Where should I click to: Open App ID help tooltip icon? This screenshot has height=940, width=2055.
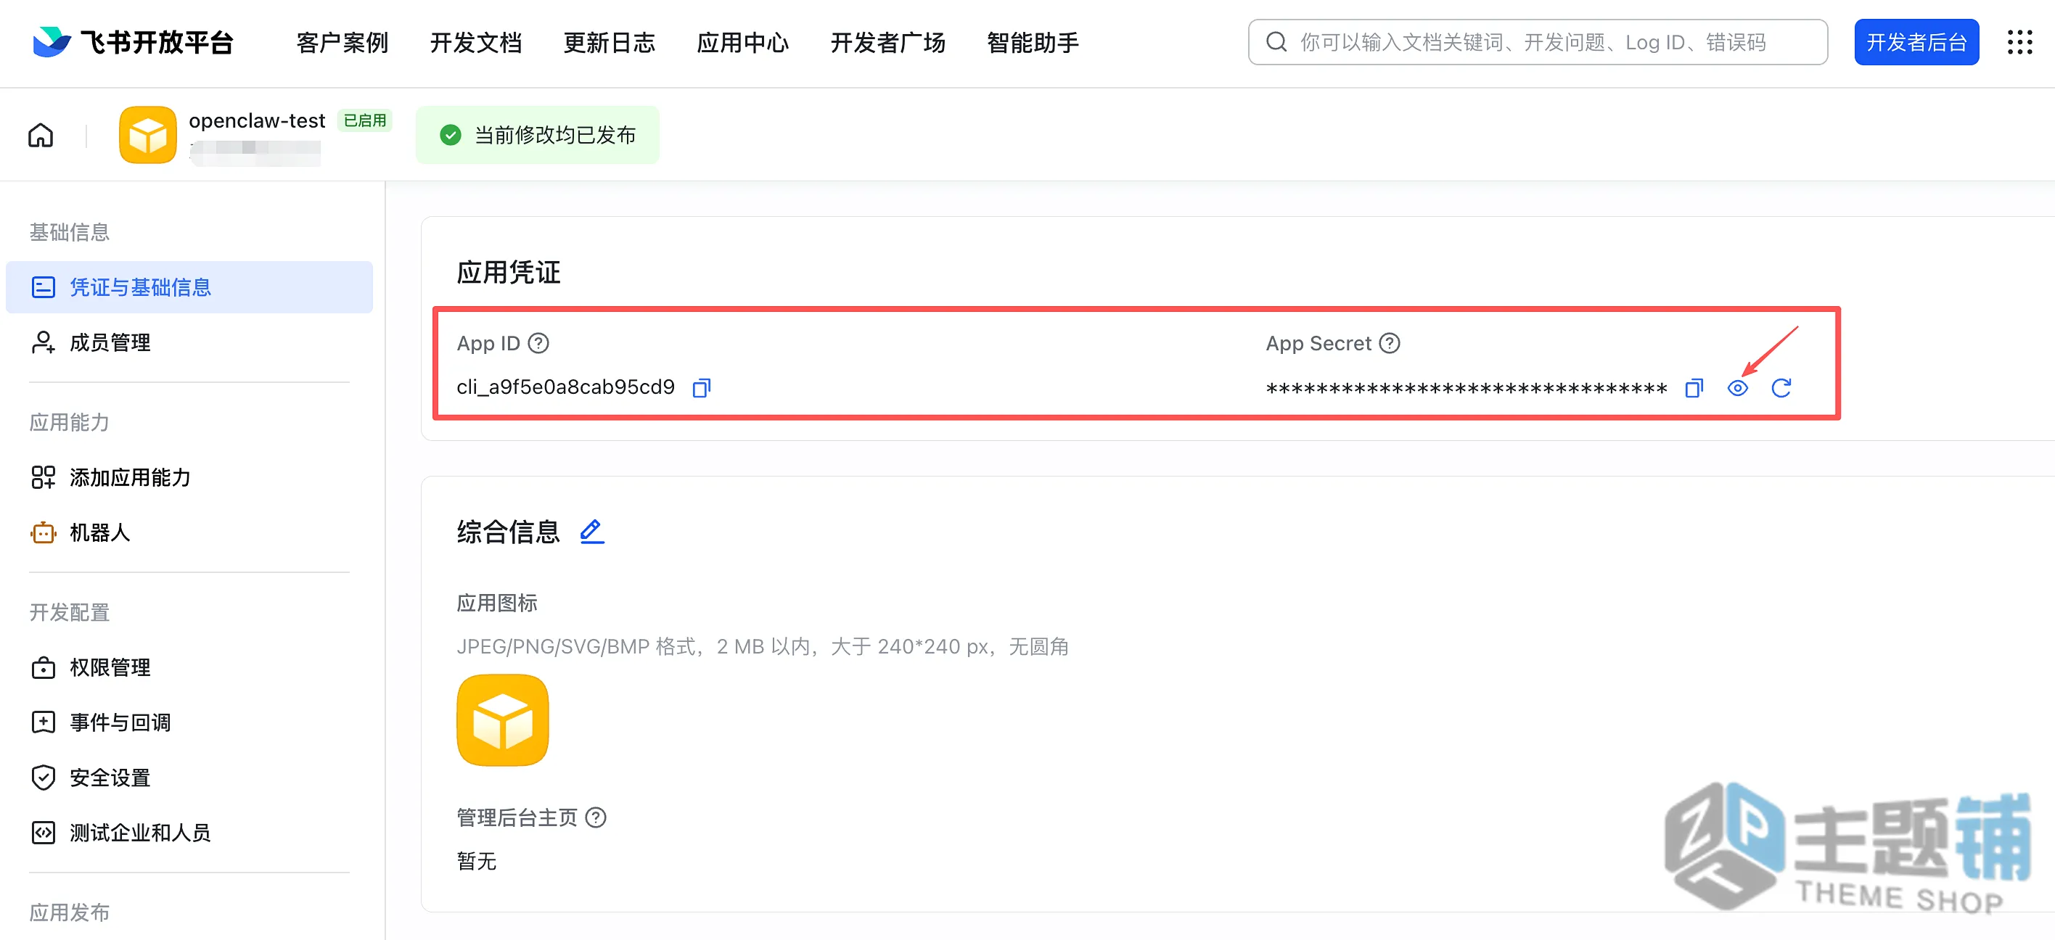pyautogui.click(x=538, y=344)
